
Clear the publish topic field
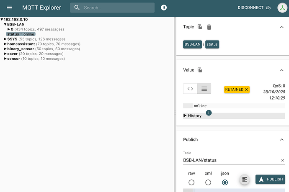[x=282, y=160]
